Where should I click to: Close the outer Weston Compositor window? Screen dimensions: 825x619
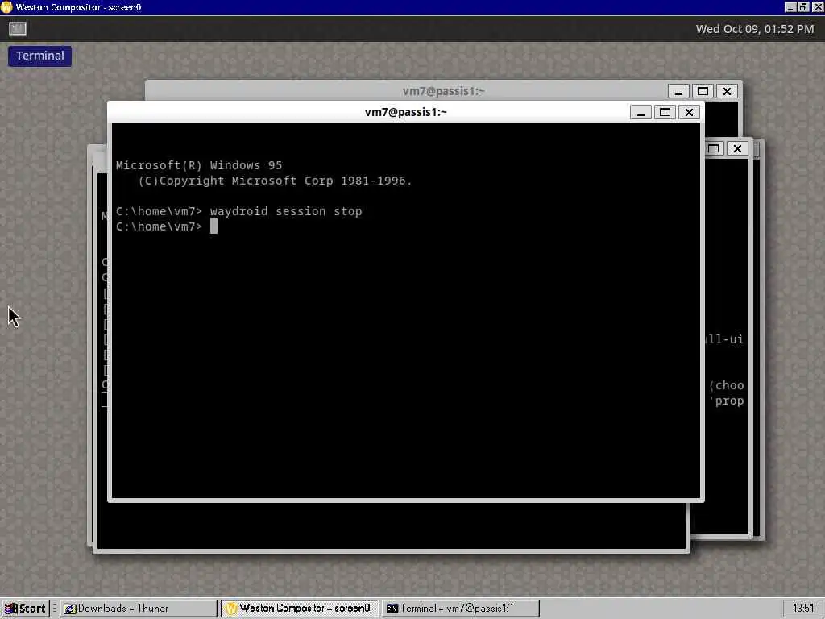(818, 6)
